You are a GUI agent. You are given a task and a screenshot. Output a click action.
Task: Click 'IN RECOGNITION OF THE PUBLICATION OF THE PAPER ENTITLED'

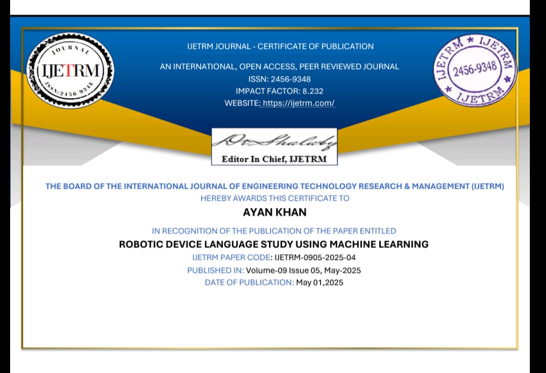(x=274, y=231)
